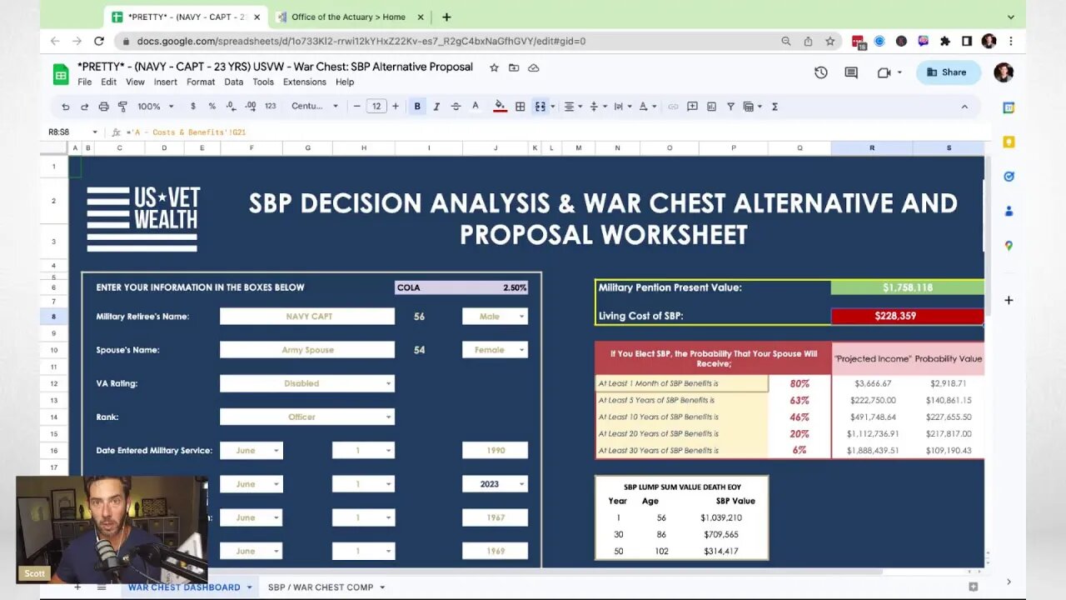The width and height of the screenshot is (1066, 600).
Task: Open Rank Officer dropdown
Action: [x=307, y=417]
